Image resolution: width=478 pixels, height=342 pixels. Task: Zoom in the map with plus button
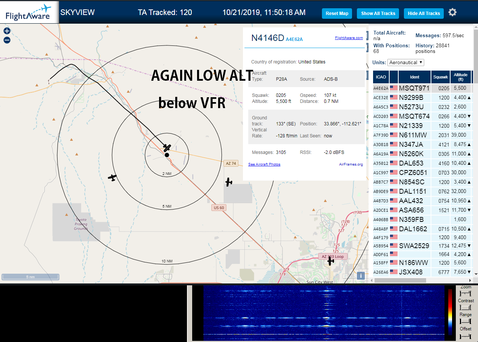(x=7, y=31)
